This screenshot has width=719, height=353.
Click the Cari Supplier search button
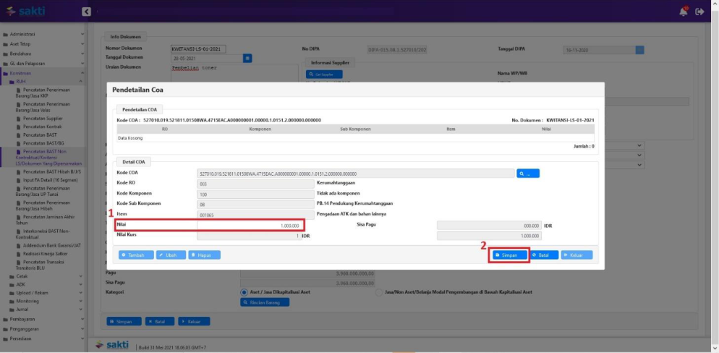(x=323, y=75)
